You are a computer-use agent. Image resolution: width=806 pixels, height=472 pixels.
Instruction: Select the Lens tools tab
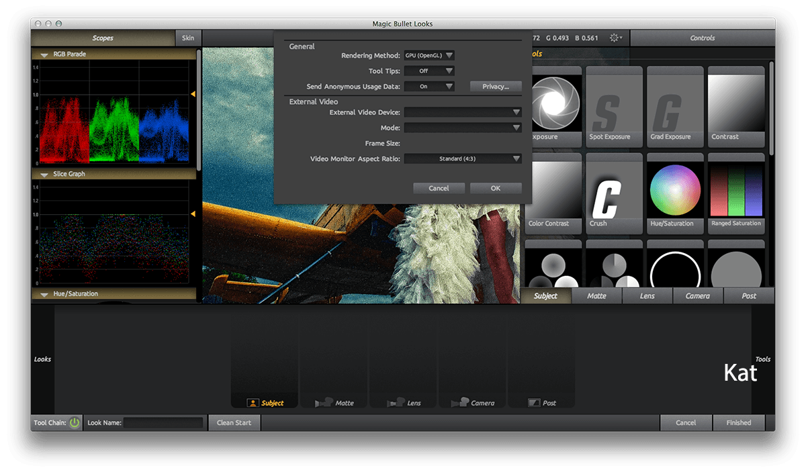[647, 295]
